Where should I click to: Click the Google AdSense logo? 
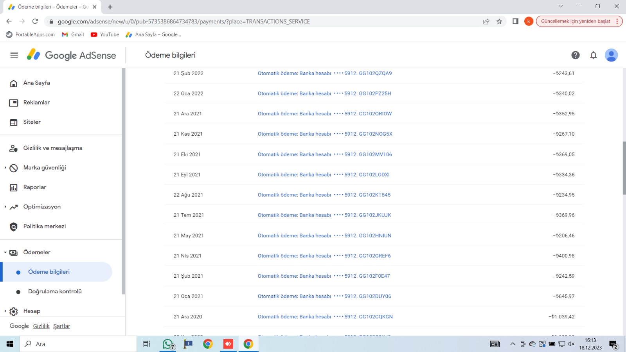coord(71,55)
